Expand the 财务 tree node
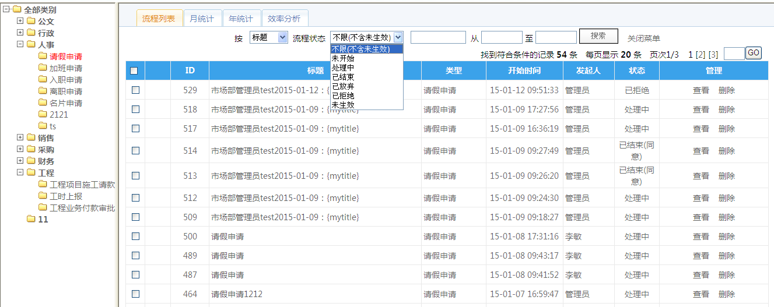 click(20, 161)
